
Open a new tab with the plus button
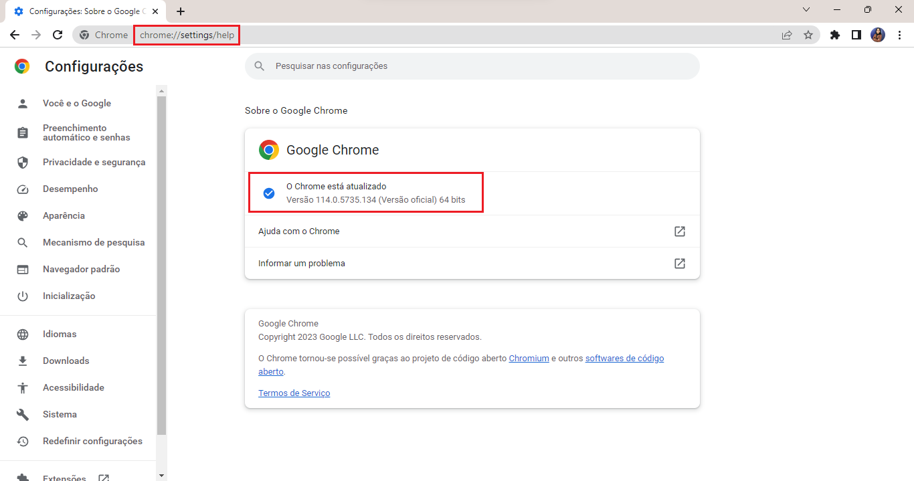(181, 11)
